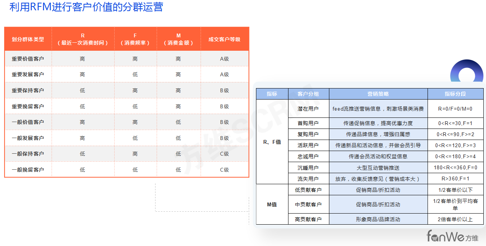Select the 流失用户 cell

(308, 178)
